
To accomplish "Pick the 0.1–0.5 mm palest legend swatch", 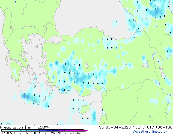I will pyautogui.click(x=5, y=130).
